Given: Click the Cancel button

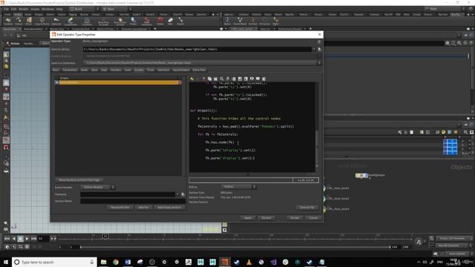Looking at the screenshot, I should 313,217.
